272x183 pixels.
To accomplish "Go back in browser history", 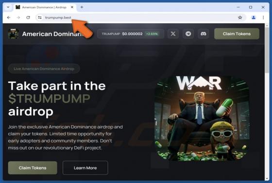I will point(9,18).
